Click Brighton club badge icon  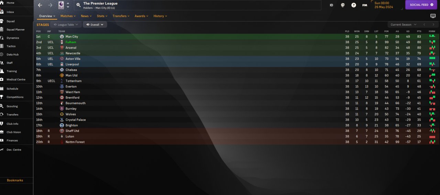(x=62, y=125)
